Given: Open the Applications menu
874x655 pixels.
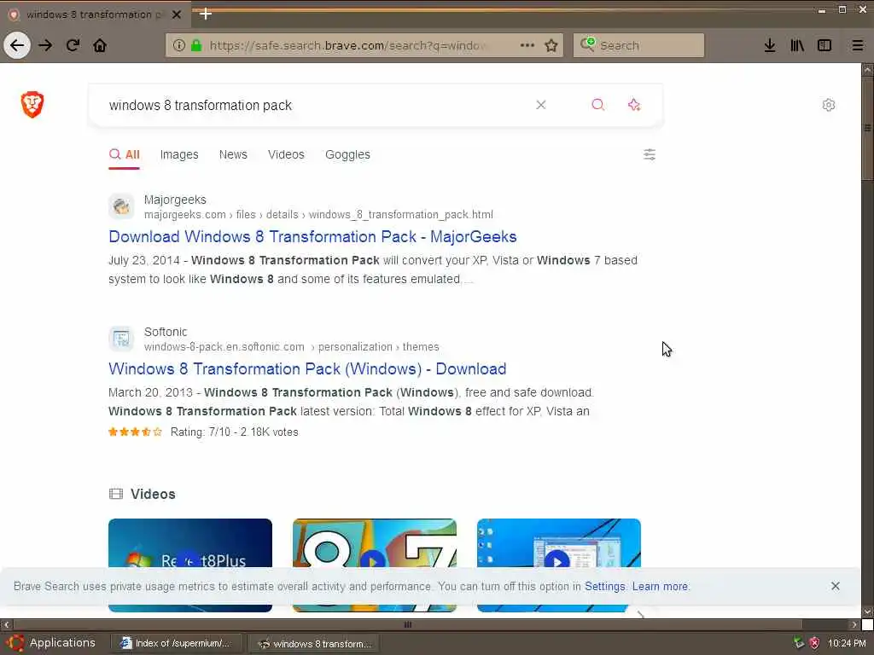Looking at the screenshot, I should 52,643.
